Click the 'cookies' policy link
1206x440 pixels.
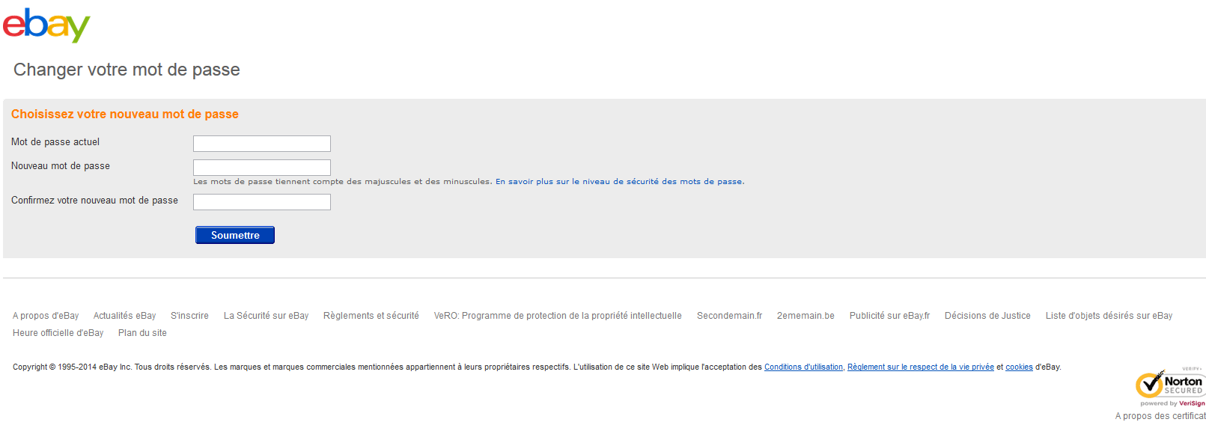pos(1019,367)
